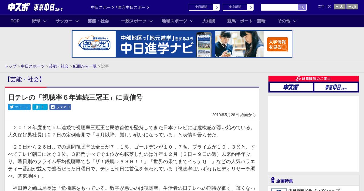Open the その他 menu

point(284,21)
